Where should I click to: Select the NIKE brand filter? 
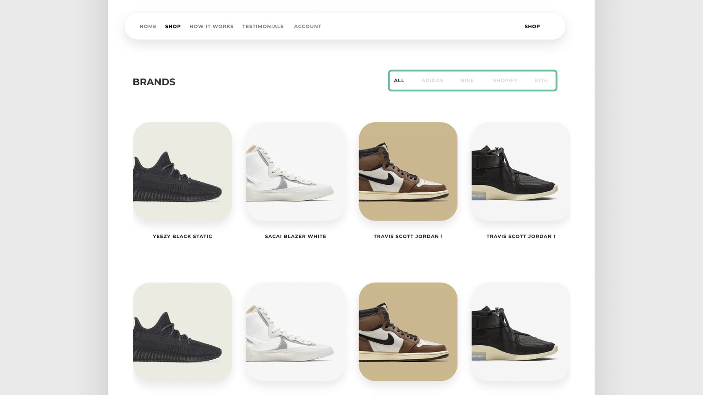click(x=467, y=80)
